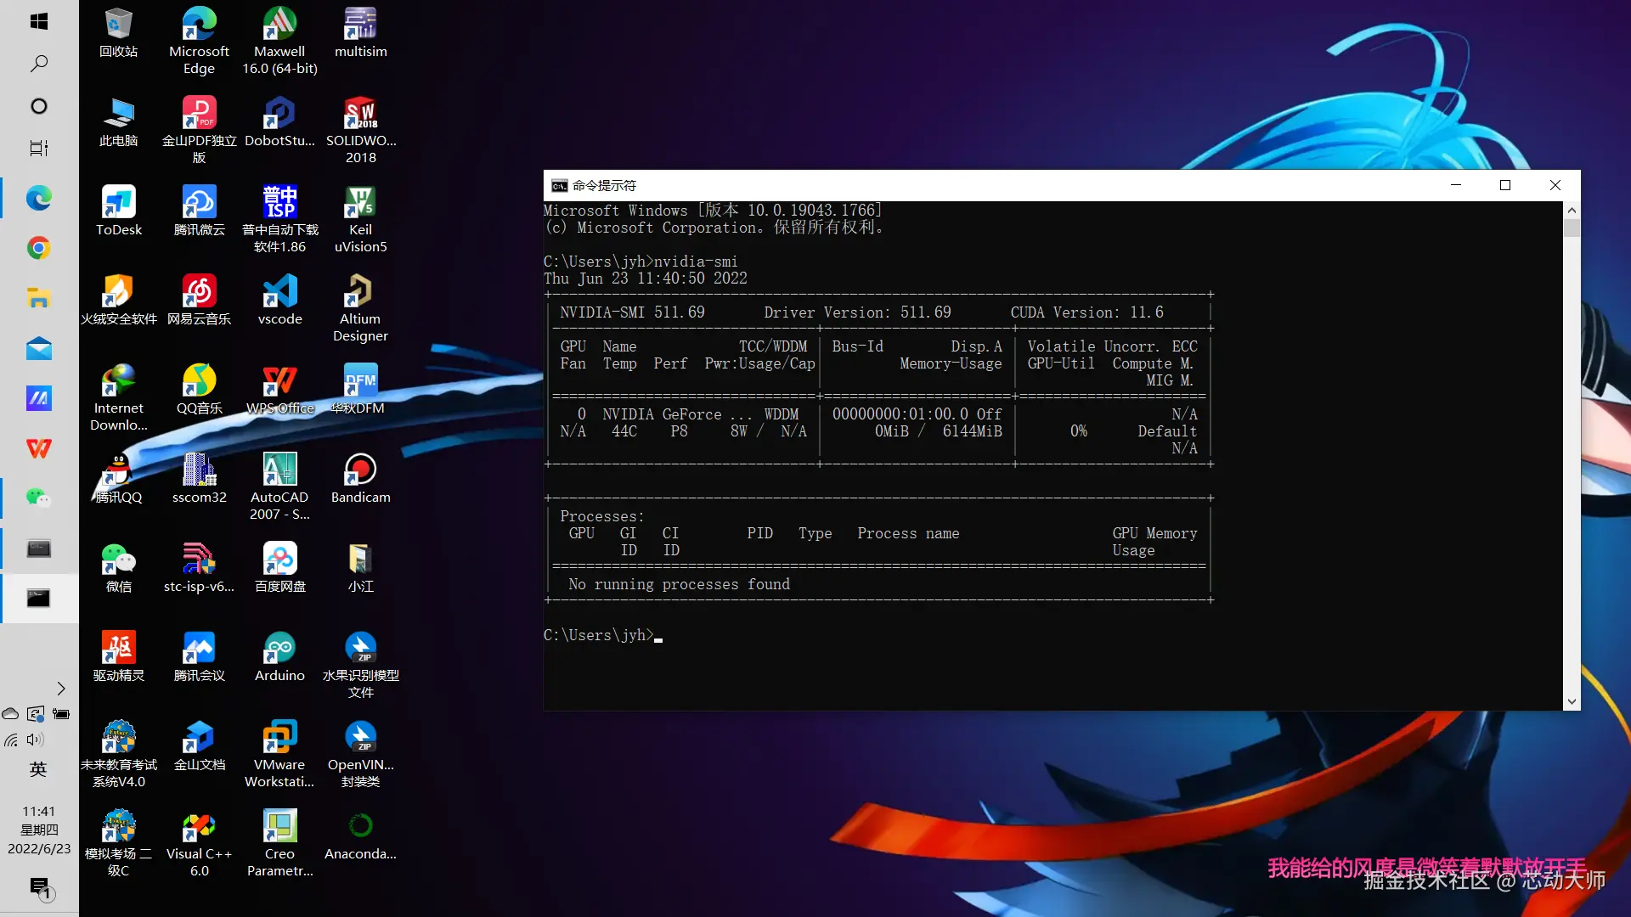Click the taskbar search magnifier
Viewport: 1631px width, 917px height.
coord(38,64)
